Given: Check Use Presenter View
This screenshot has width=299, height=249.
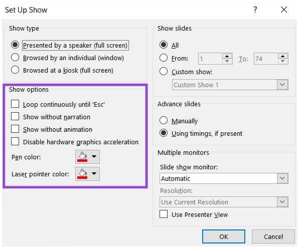Looking at the screenshot, I should point(164,214).
